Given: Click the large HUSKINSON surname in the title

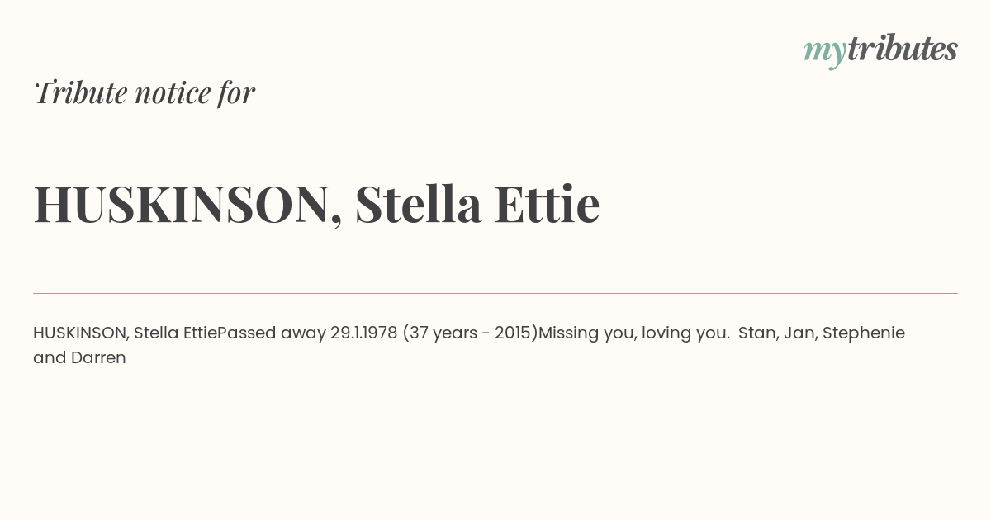Looking at the screenshot, I should coord(182,205).
